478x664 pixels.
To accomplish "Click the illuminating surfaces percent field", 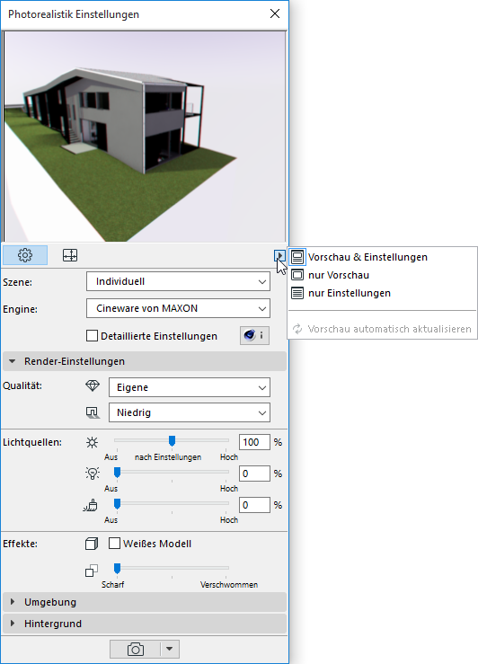I will tap(254, 505).
